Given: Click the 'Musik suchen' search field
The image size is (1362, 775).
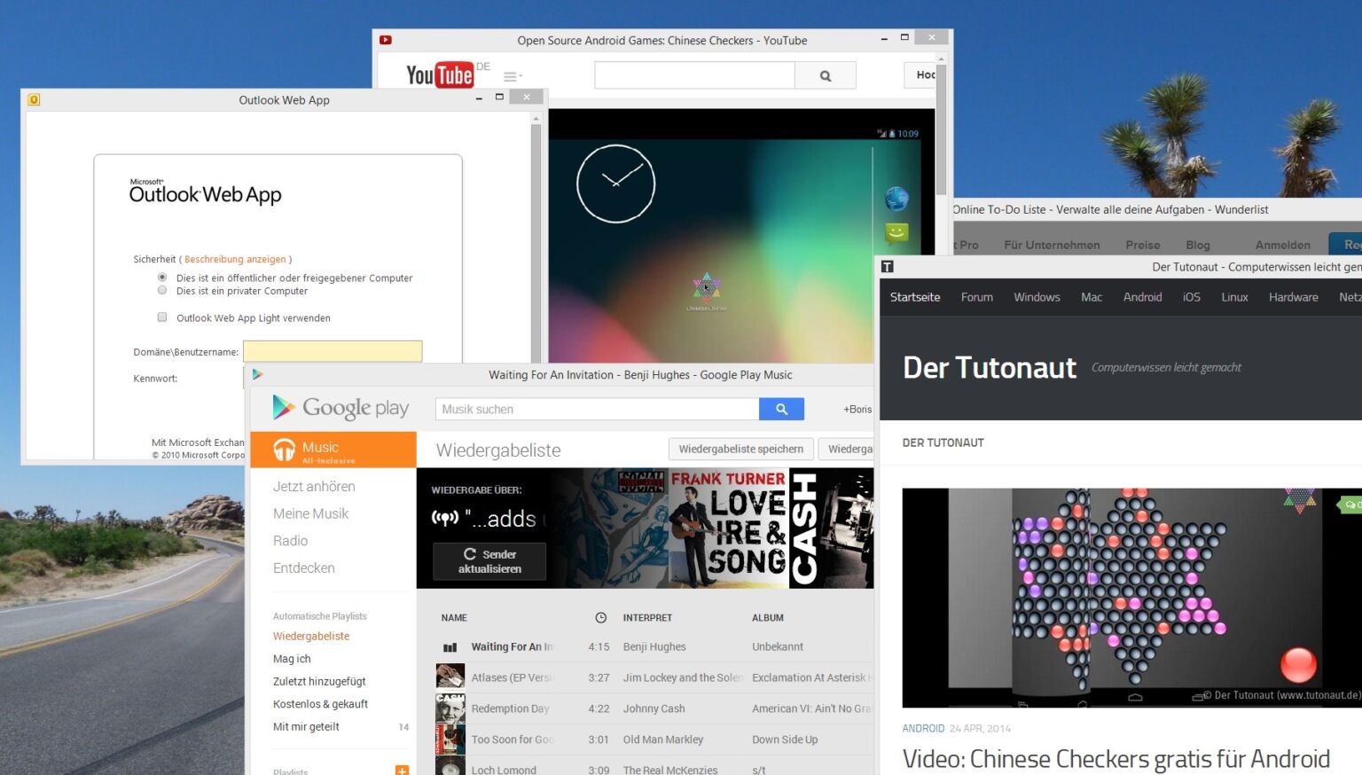Looking at the screenshot, I should click(596, 409).
